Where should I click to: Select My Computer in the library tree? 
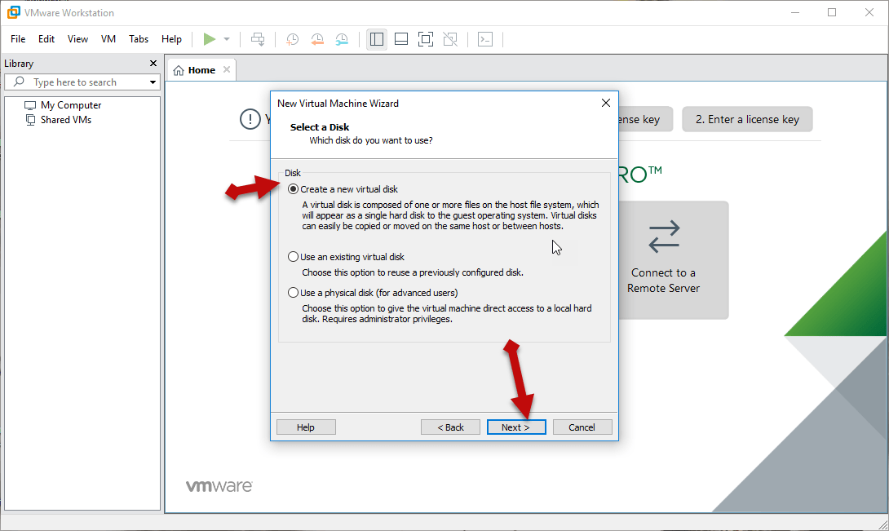click(x=71, y=105)
